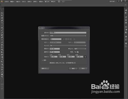Open the Color Guide panel

point(126,13)
